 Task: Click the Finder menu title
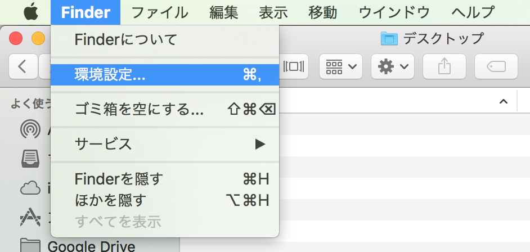tap(86, 12)
